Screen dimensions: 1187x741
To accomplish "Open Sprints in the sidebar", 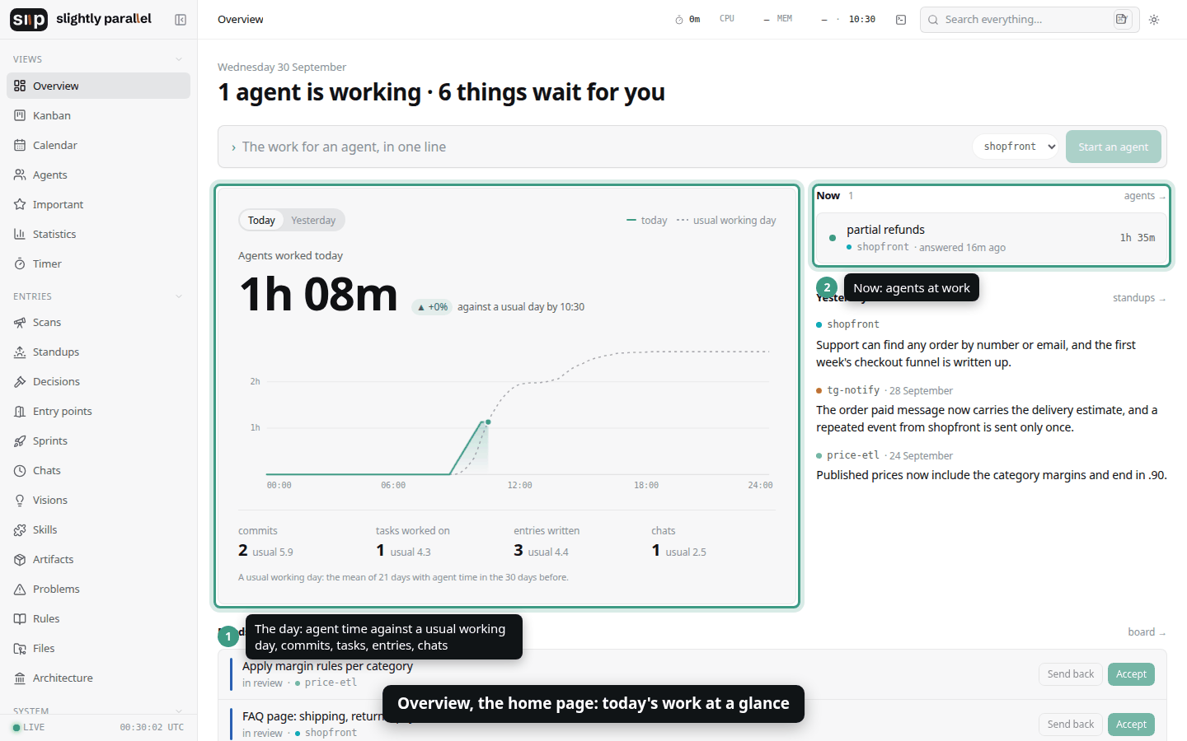I will click(98, 440).
